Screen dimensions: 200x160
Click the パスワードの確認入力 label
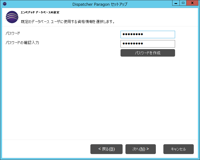[x=22, y=43]
